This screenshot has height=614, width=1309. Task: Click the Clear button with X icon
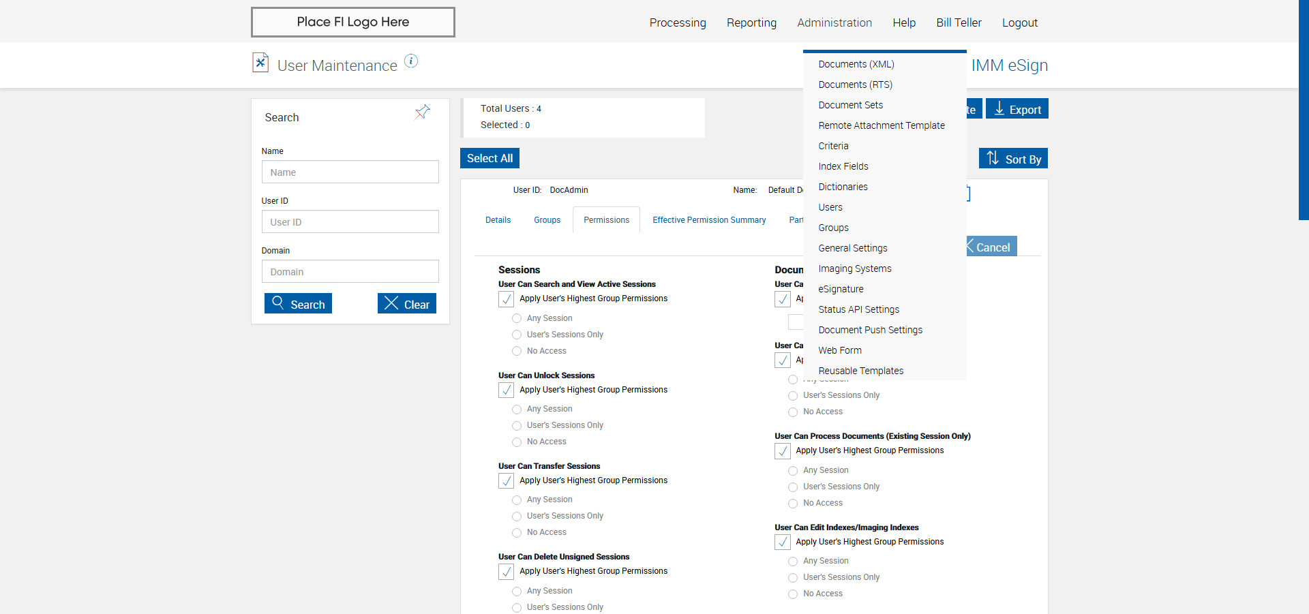(407, 304)
